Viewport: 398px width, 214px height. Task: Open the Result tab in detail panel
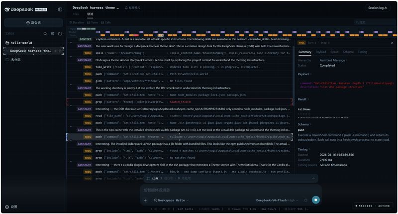point(334,52)
